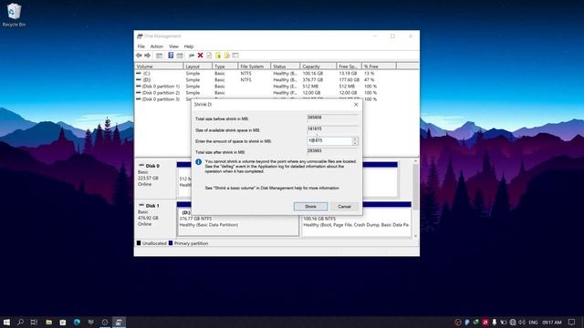Click the red tray icon in system tray

point(485,322)
